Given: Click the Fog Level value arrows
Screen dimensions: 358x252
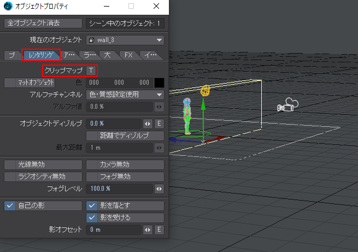Looking at the screenshot, I should [159, 189].
